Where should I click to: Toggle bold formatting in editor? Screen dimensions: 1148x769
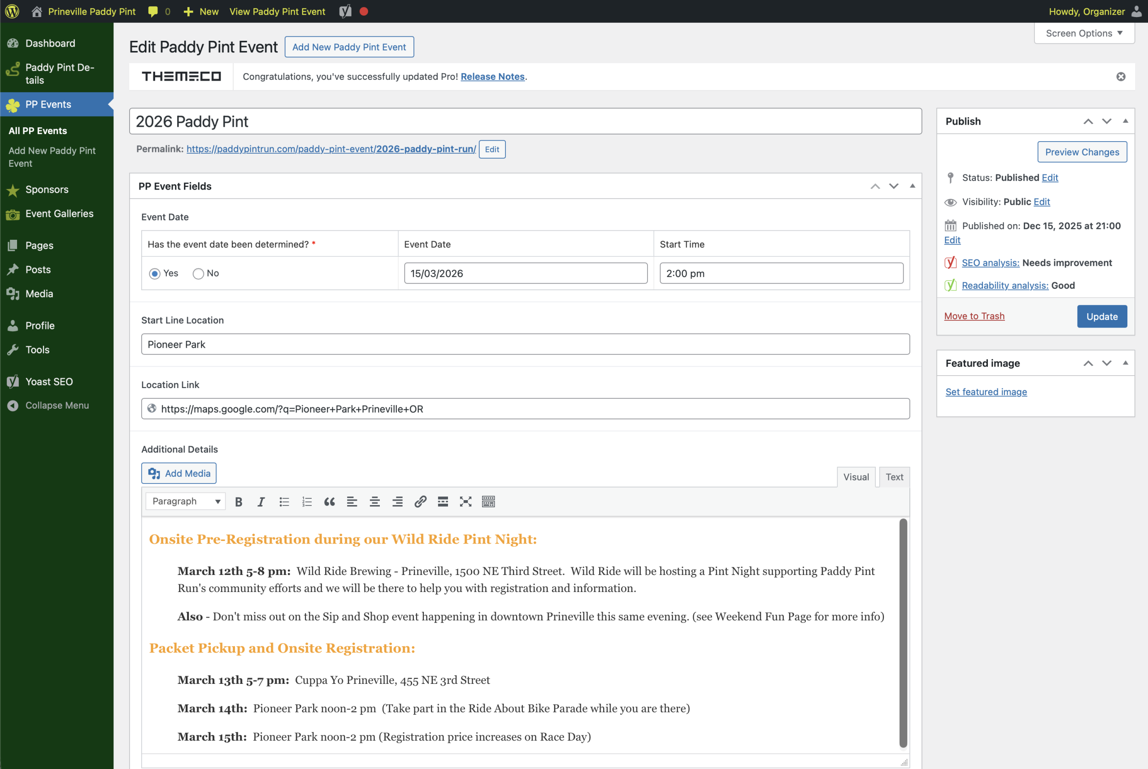(239, 501)
